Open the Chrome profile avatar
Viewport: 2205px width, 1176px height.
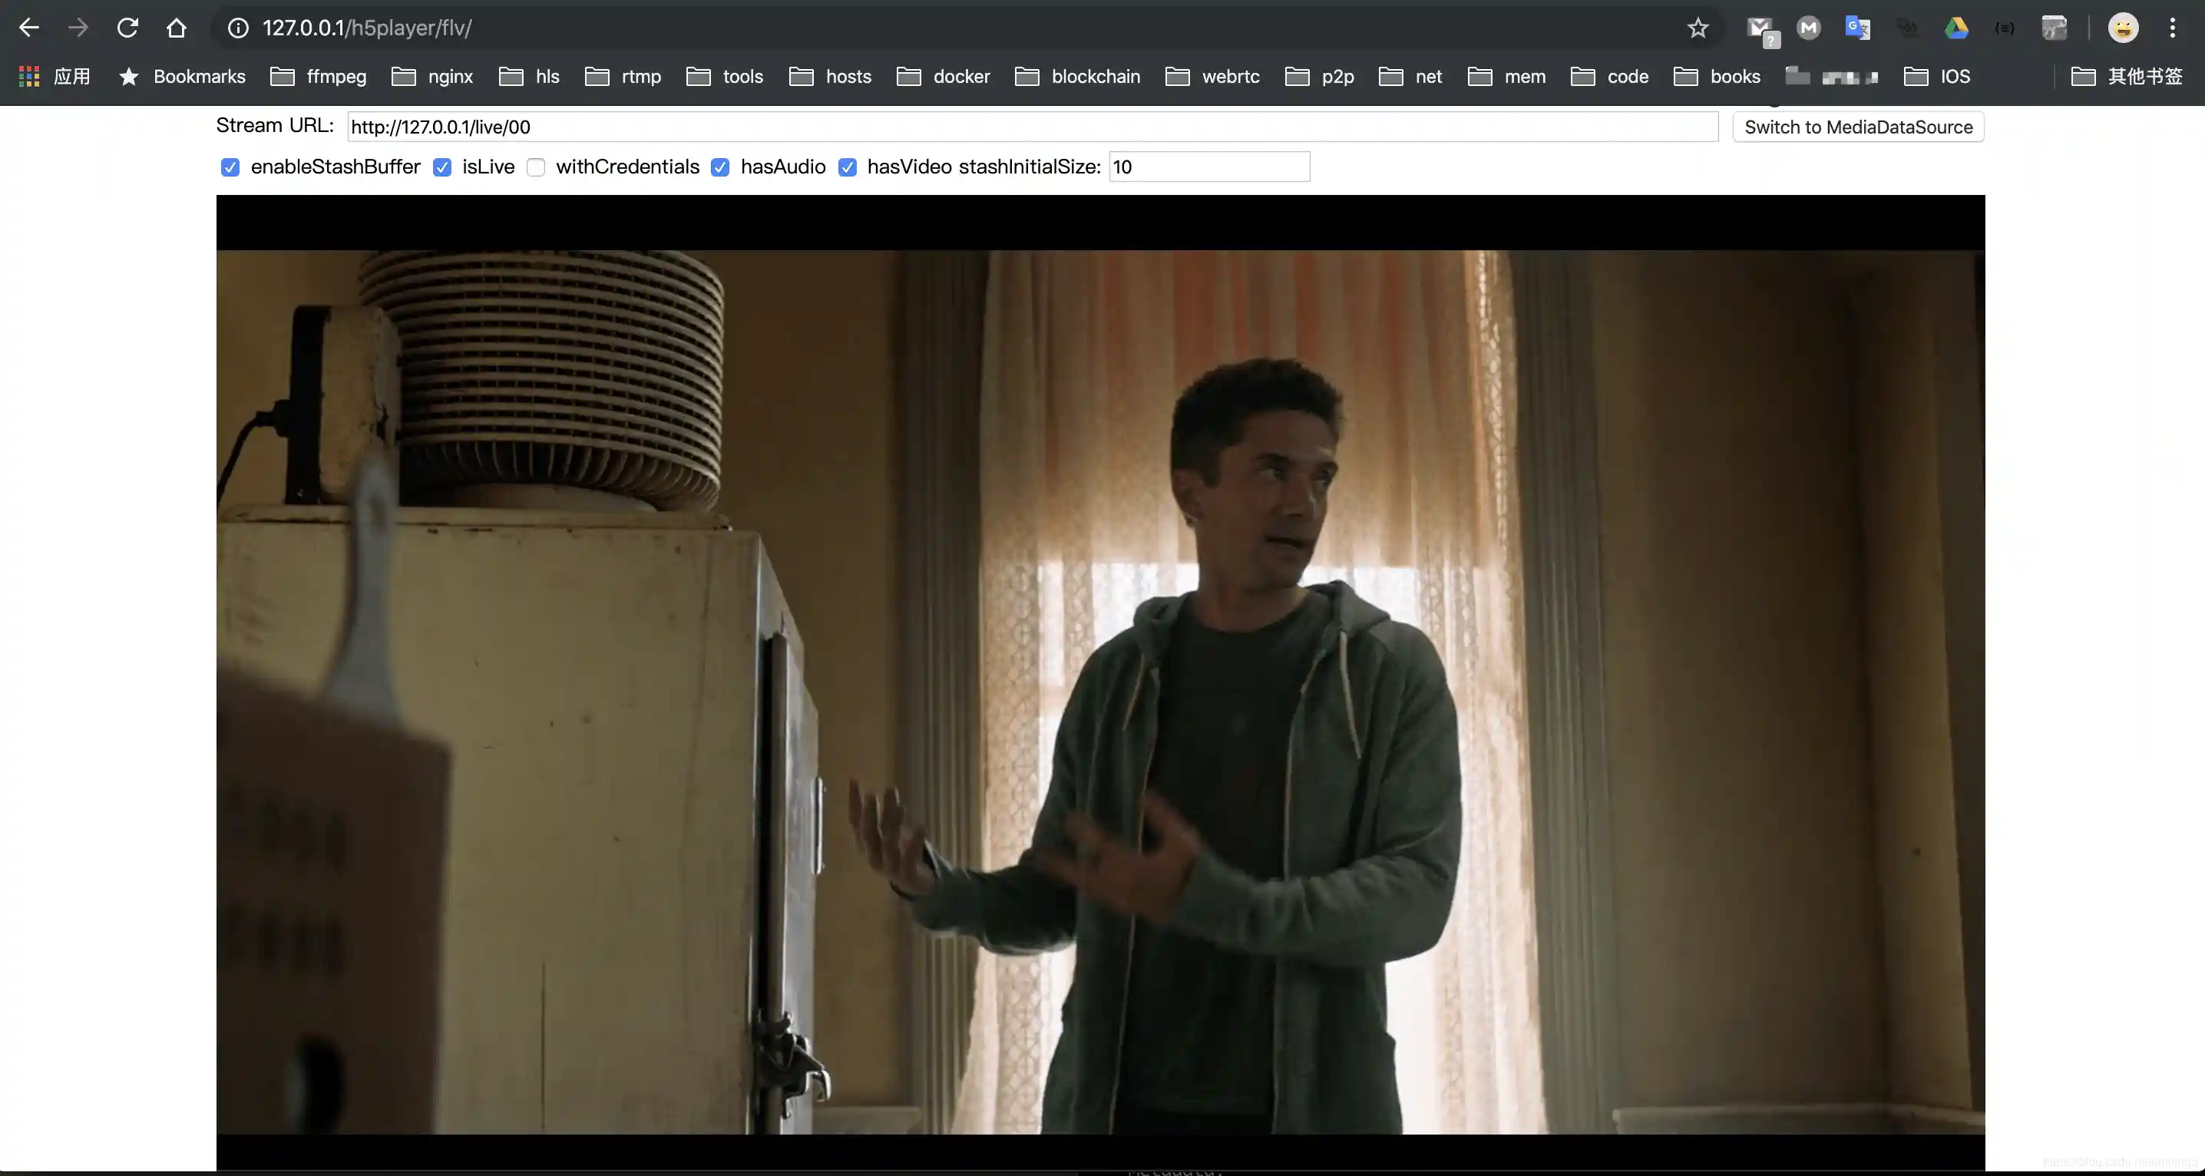(x=2123, y=28)
